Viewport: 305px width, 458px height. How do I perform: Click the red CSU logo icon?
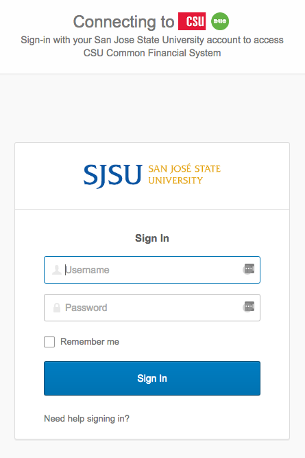click(x=192, y=21)
